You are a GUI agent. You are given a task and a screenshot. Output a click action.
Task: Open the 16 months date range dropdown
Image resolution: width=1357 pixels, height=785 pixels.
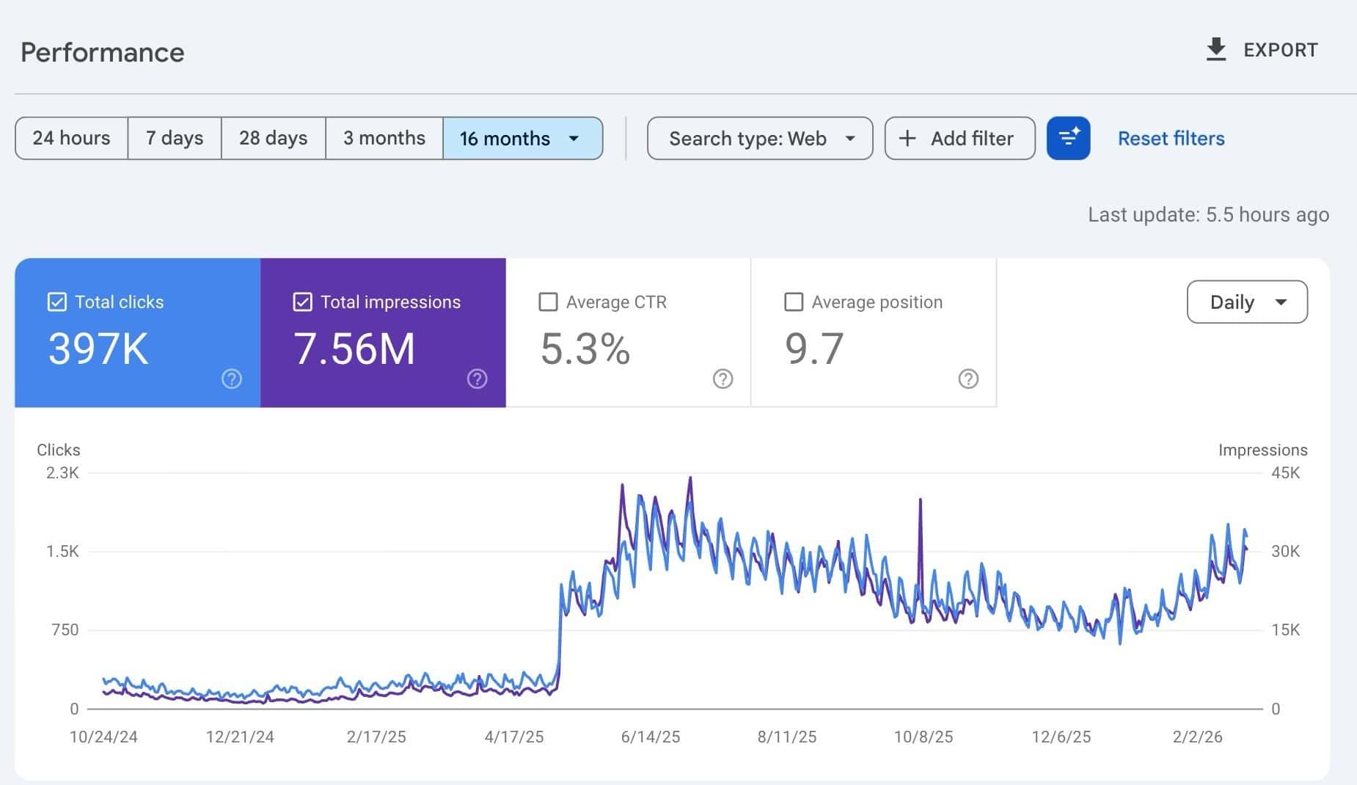pyautogui.click(x=523, y=138)
